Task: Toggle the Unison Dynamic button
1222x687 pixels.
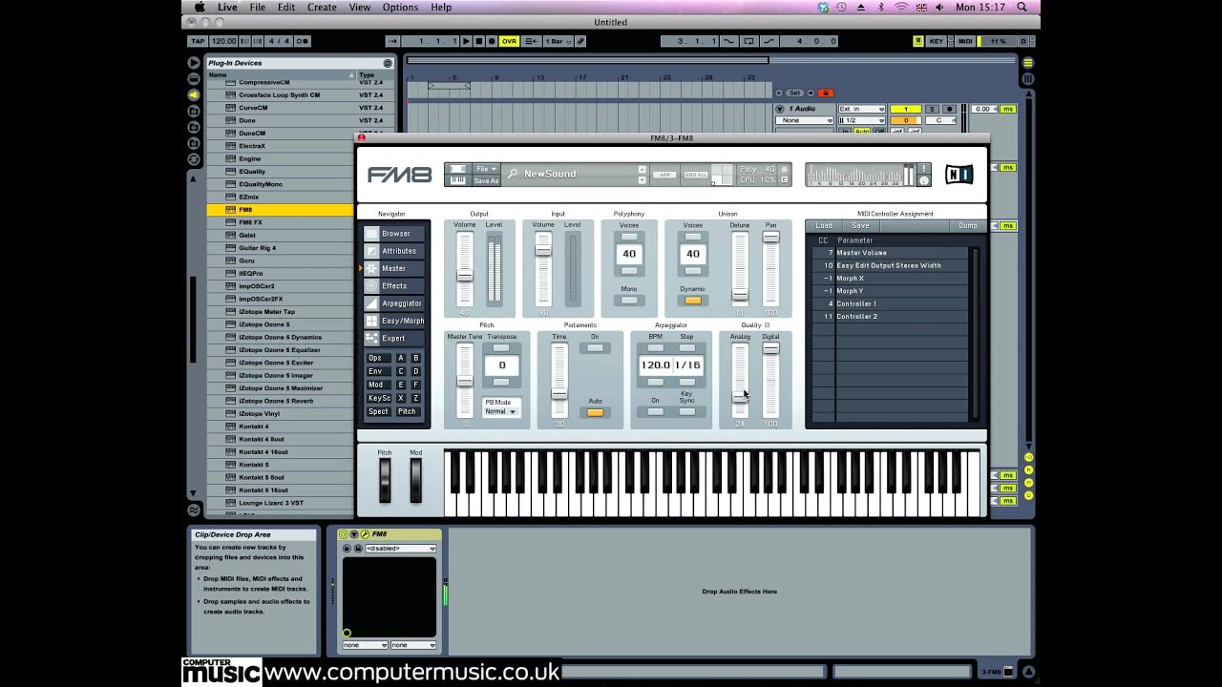Action: [693, 301]
